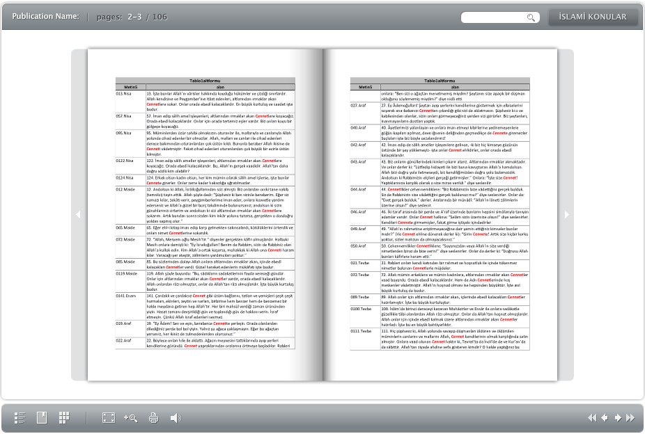645x434 pixels.
Task: Jump to the last page
Action: point(630,418)
